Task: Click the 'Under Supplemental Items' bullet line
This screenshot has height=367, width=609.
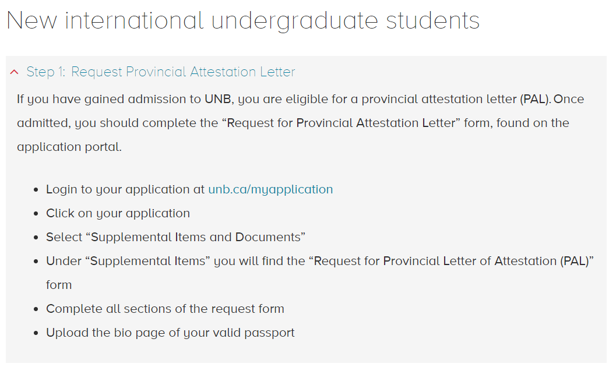Action: pos(319,261)
